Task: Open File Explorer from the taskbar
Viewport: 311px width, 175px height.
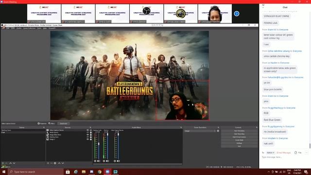Action: [84, 172]
